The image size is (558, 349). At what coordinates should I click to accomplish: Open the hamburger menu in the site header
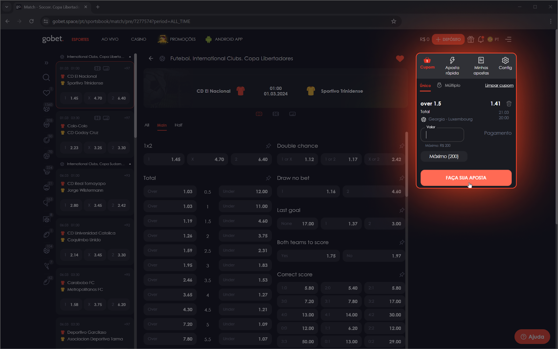click(508, 39)
